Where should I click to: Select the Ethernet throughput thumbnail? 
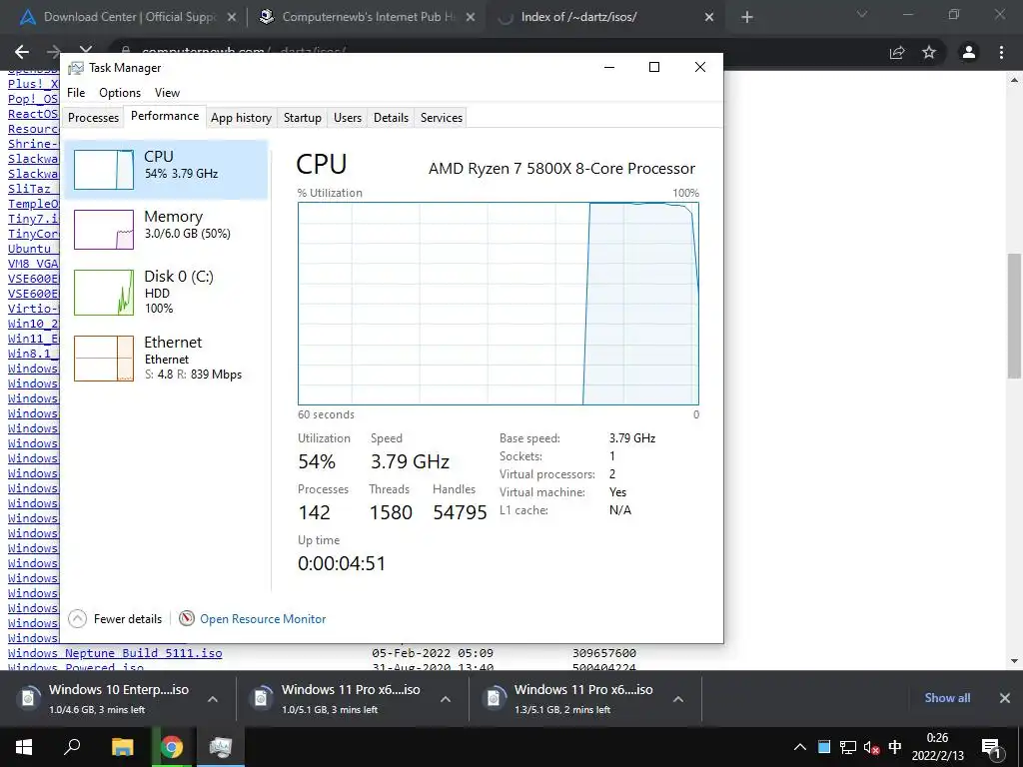coord(104,359)
